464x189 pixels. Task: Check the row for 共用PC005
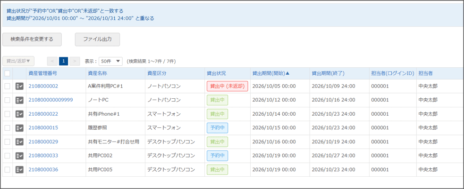click(x=8, y=170)
